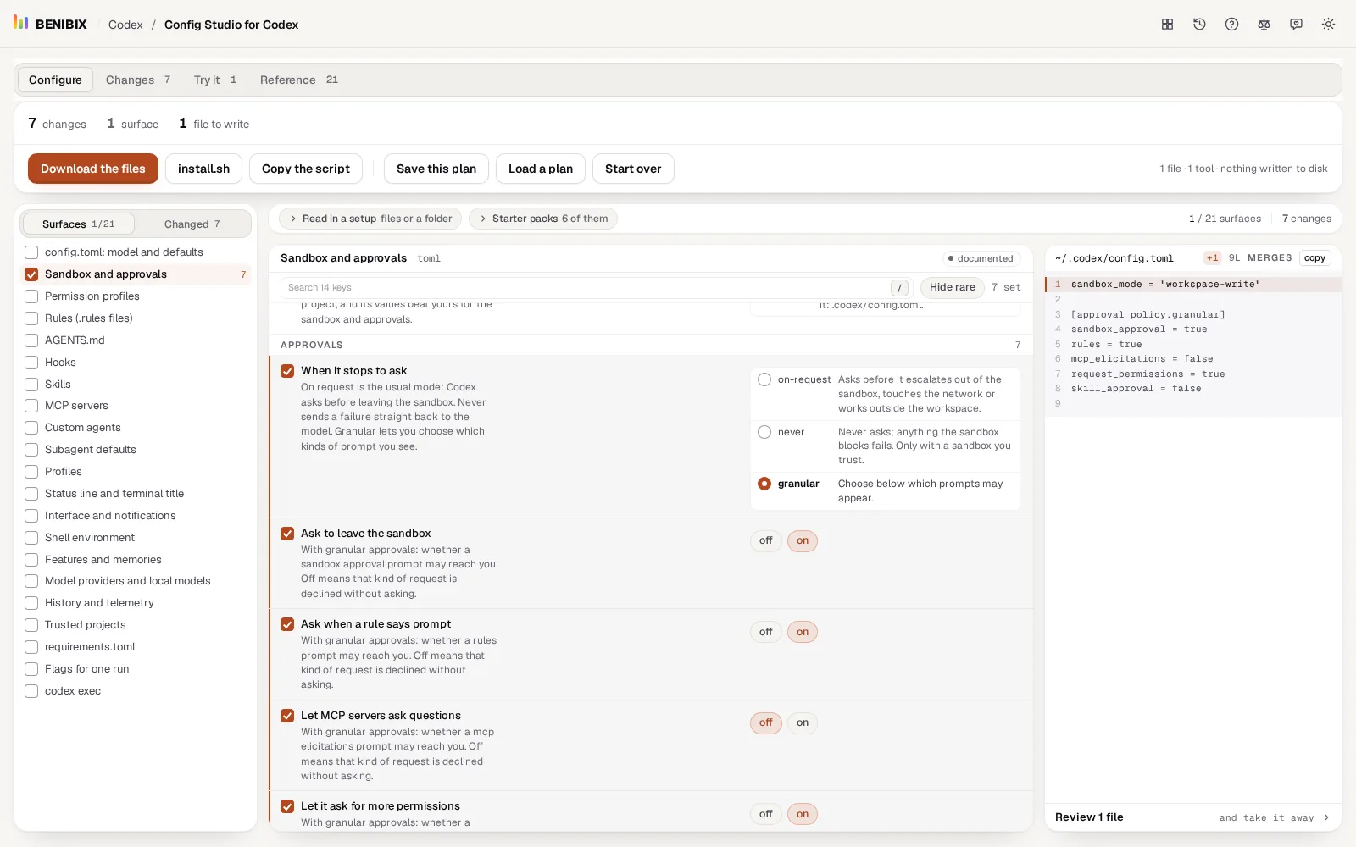Image resolution: width=1356 pixels, height=847 pixels.
Task: Open the Reference tab
Action: tap(298, 80)
